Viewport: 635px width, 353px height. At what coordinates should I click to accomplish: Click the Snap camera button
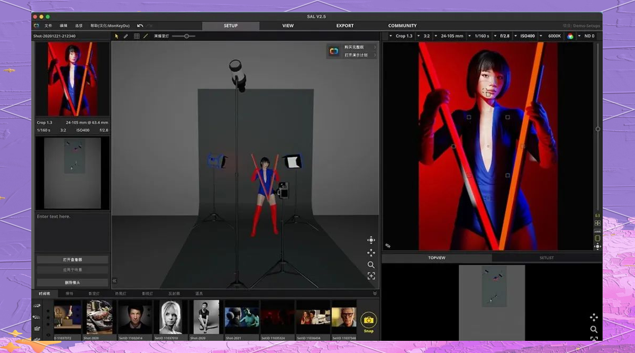point(369,321)
